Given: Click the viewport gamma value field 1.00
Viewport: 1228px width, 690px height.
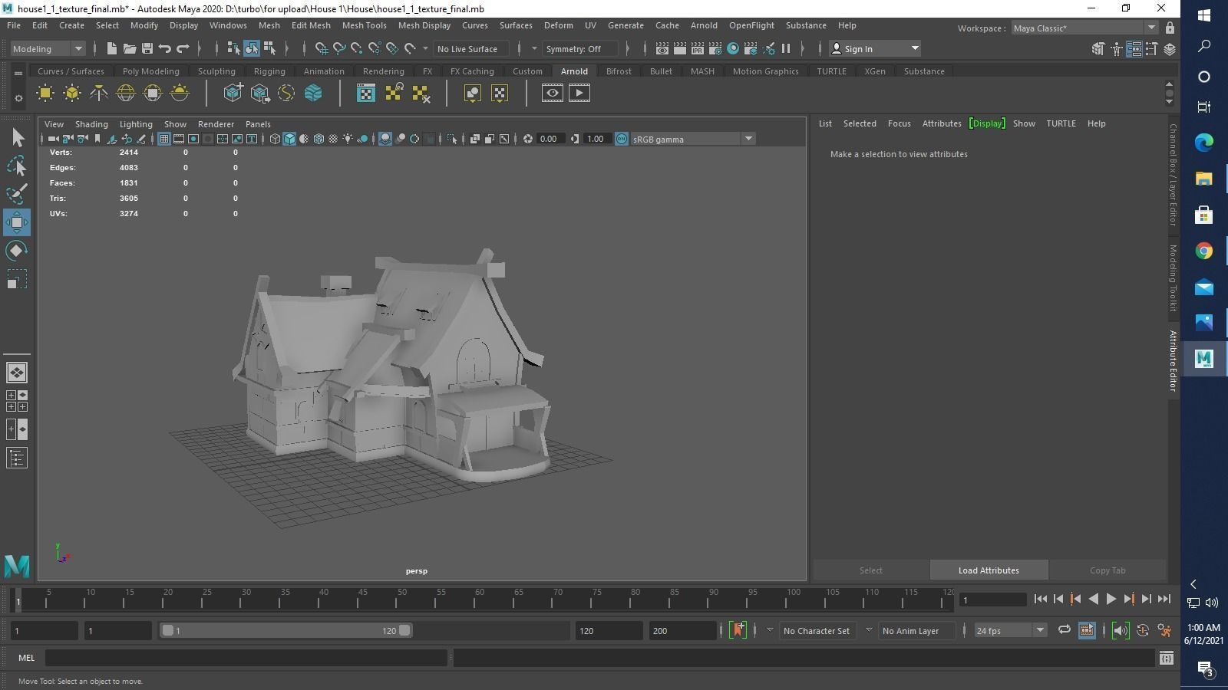Looking at the screenshot, I should (x=596, y=139).
